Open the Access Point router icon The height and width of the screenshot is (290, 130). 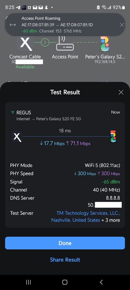pyautogui.click(x=65, y=43)
